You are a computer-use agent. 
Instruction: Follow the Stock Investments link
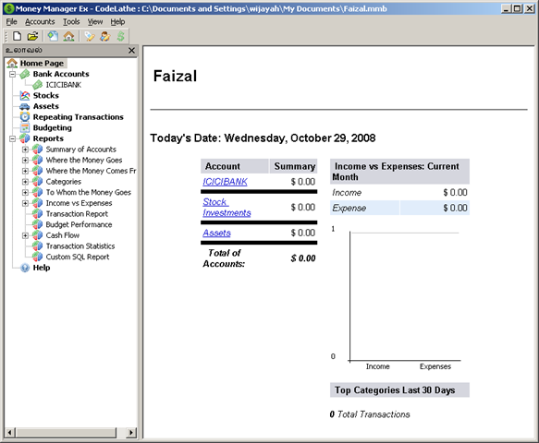(x=227, y=208)
